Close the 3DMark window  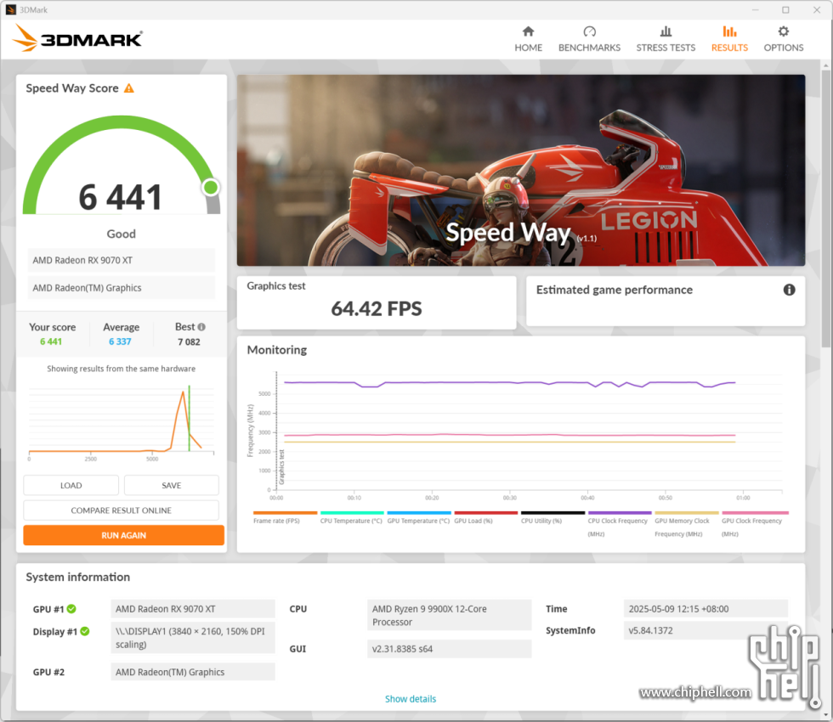tap(817, 9)
